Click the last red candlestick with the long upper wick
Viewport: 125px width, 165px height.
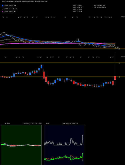115,78
